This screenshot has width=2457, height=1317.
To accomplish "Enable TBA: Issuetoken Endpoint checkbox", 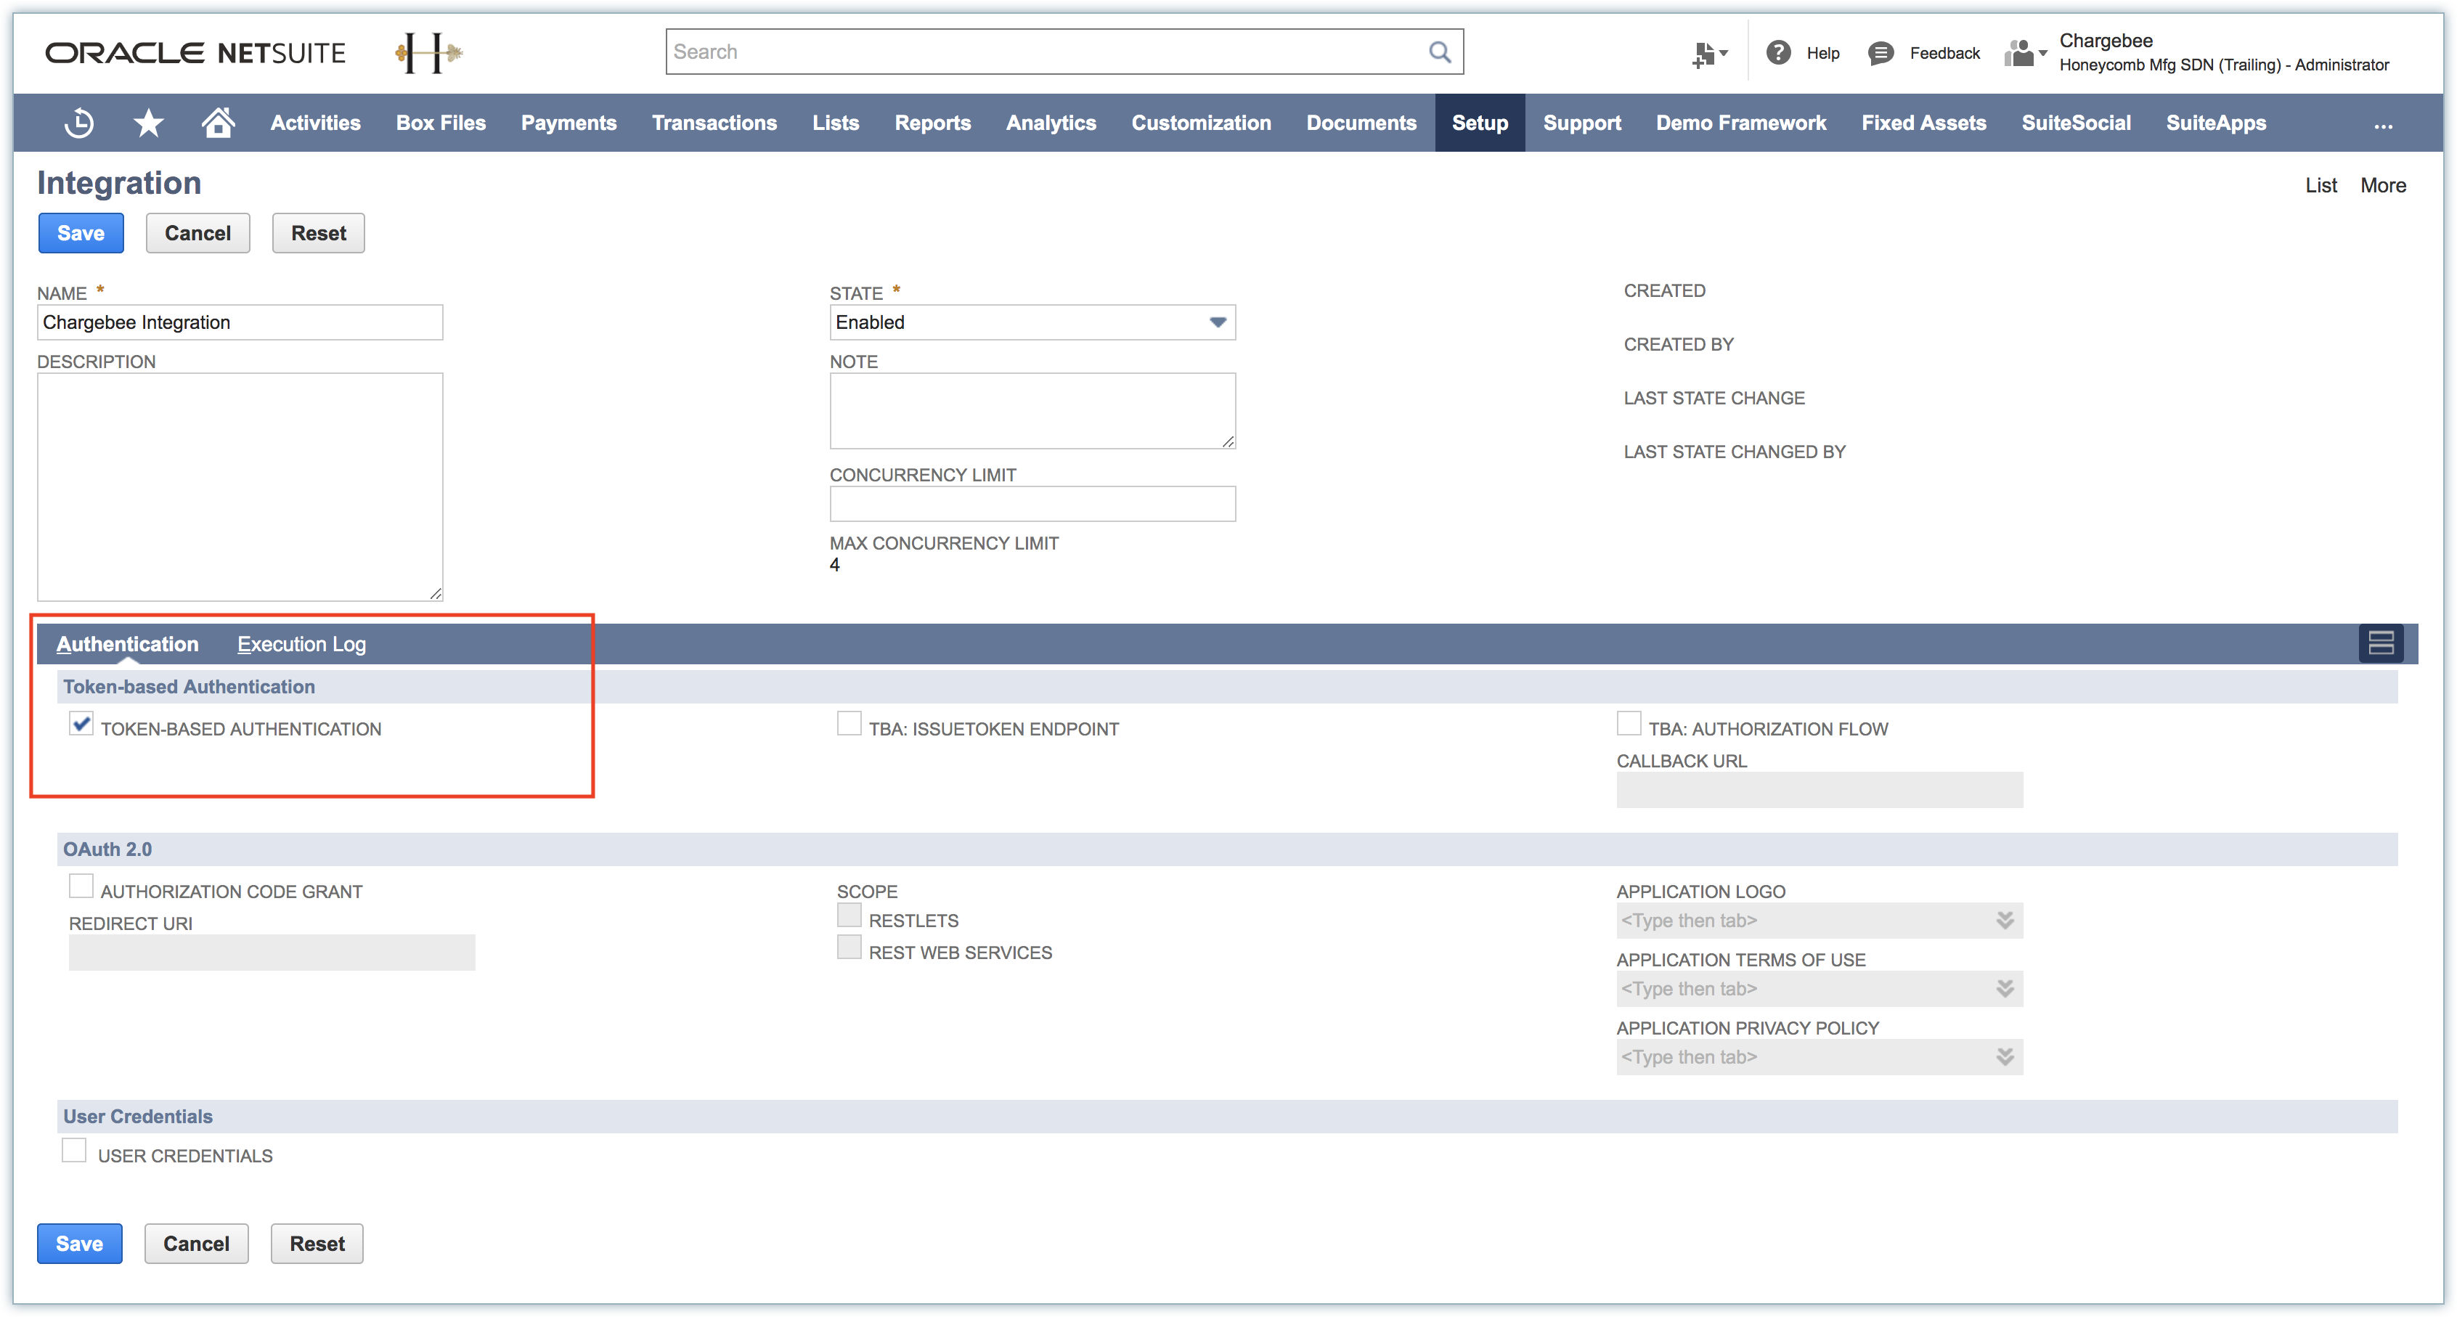I will 849,725.
